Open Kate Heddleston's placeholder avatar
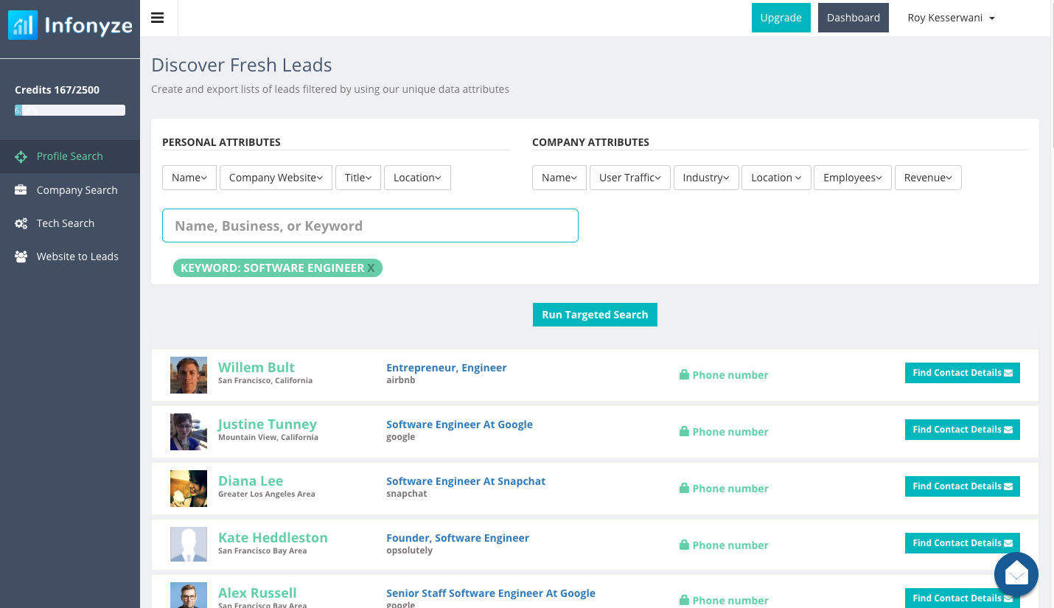Image resolution: width=1054 pixels, height=608 pixels. (189, 545)
